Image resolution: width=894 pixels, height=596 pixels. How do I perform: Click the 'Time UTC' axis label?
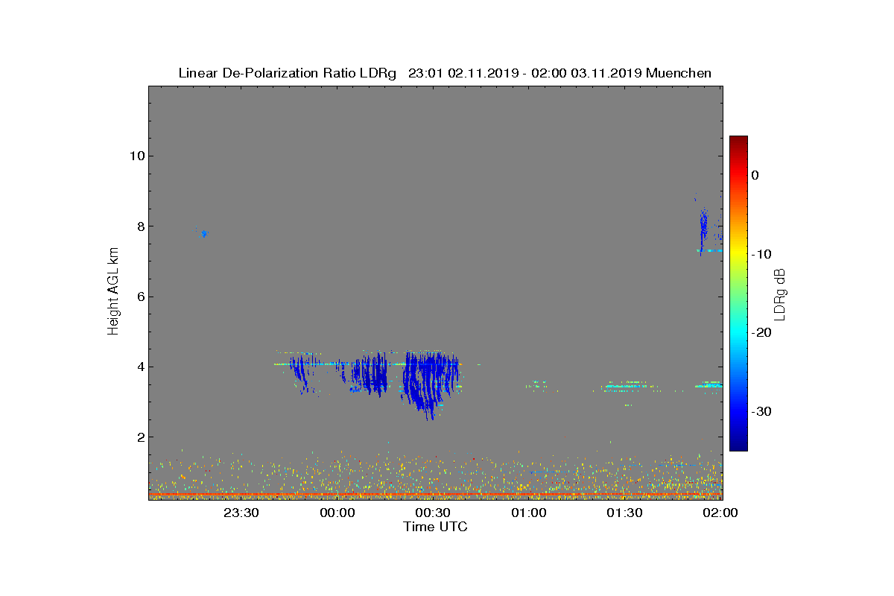coord(436,527)
